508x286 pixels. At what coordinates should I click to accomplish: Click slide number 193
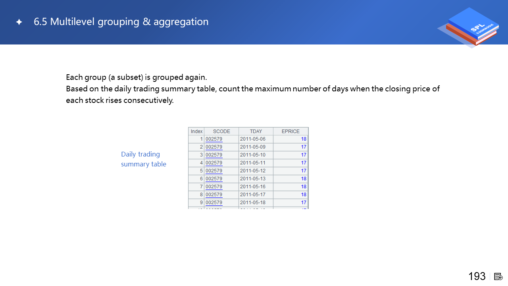click(x=477, y=276)
